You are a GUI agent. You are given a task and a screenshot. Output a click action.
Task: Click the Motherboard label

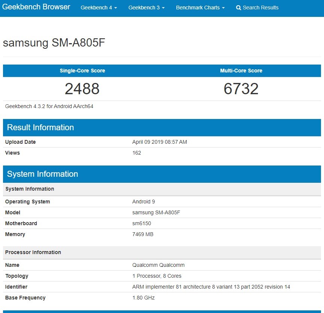pos(21,224)
